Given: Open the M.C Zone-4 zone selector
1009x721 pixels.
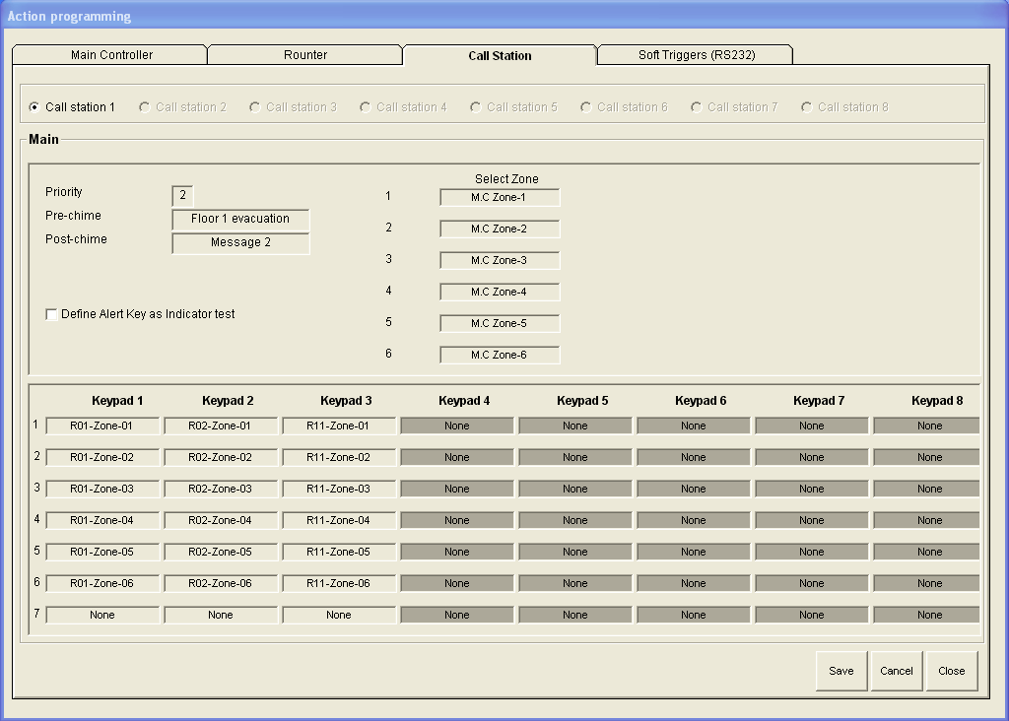Looking at the screenshot, I should coord(500,292).
